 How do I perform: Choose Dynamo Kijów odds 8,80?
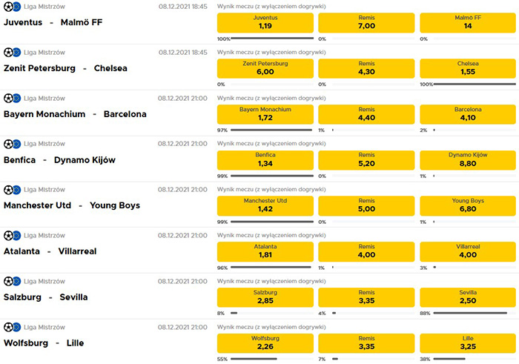pyautogui.click(x=468, y=159)
